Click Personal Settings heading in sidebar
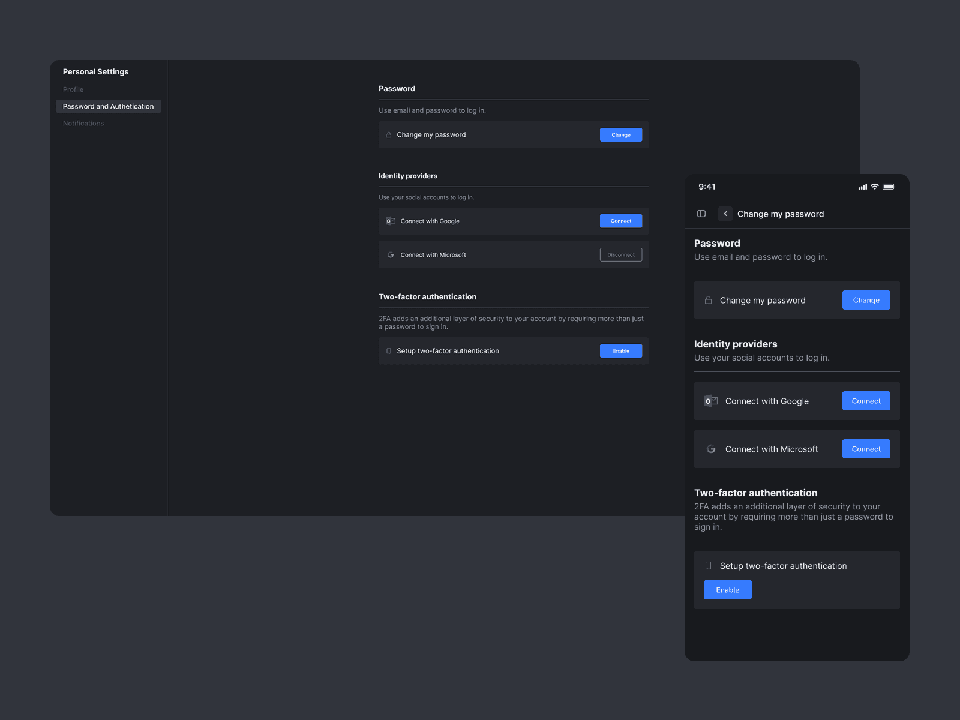 (96, 71)
